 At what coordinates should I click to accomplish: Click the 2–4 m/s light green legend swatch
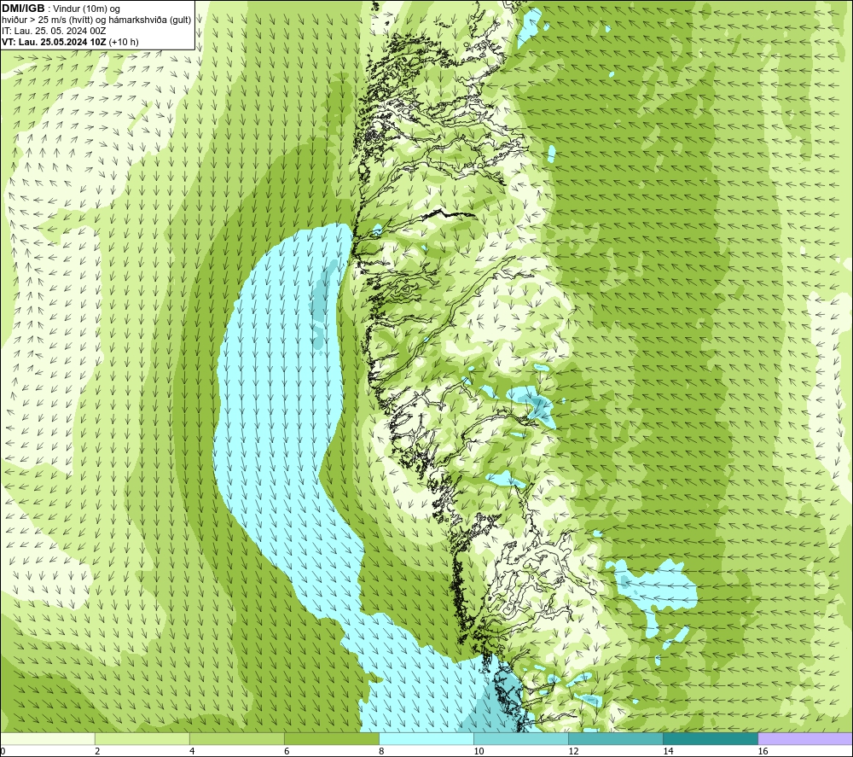pyautogui.click(x=142, y=739)
